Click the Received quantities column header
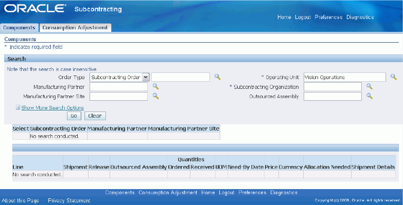This screenshot has width=403, height=205. 202,167
